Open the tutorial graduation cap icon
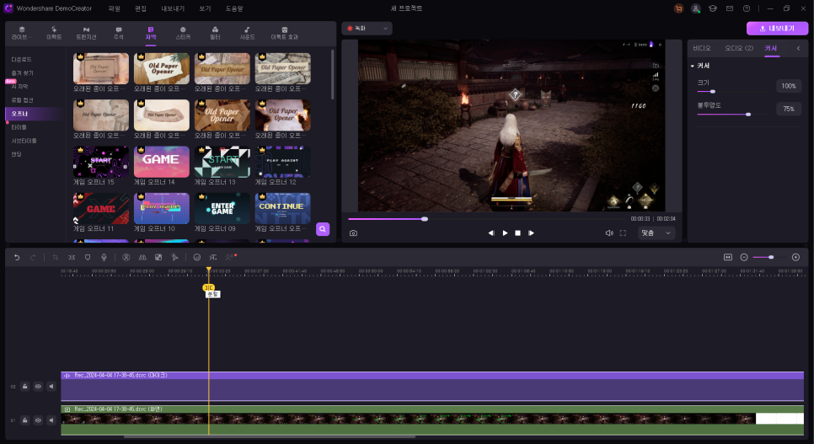Viewport: 814px width, 444px height. (x=713, y=8)
